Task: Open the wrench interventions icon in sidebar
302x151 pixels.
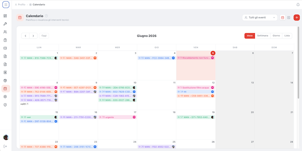Action: [5, 24]
